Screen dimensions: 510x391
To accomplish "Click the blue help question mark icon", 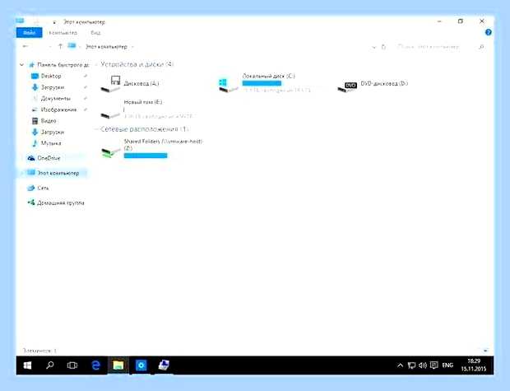I will pyautogui.click(x=489, y=32).
